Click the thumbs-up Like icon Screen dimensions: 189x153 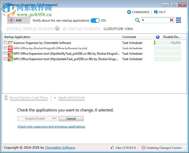(112, 147)
